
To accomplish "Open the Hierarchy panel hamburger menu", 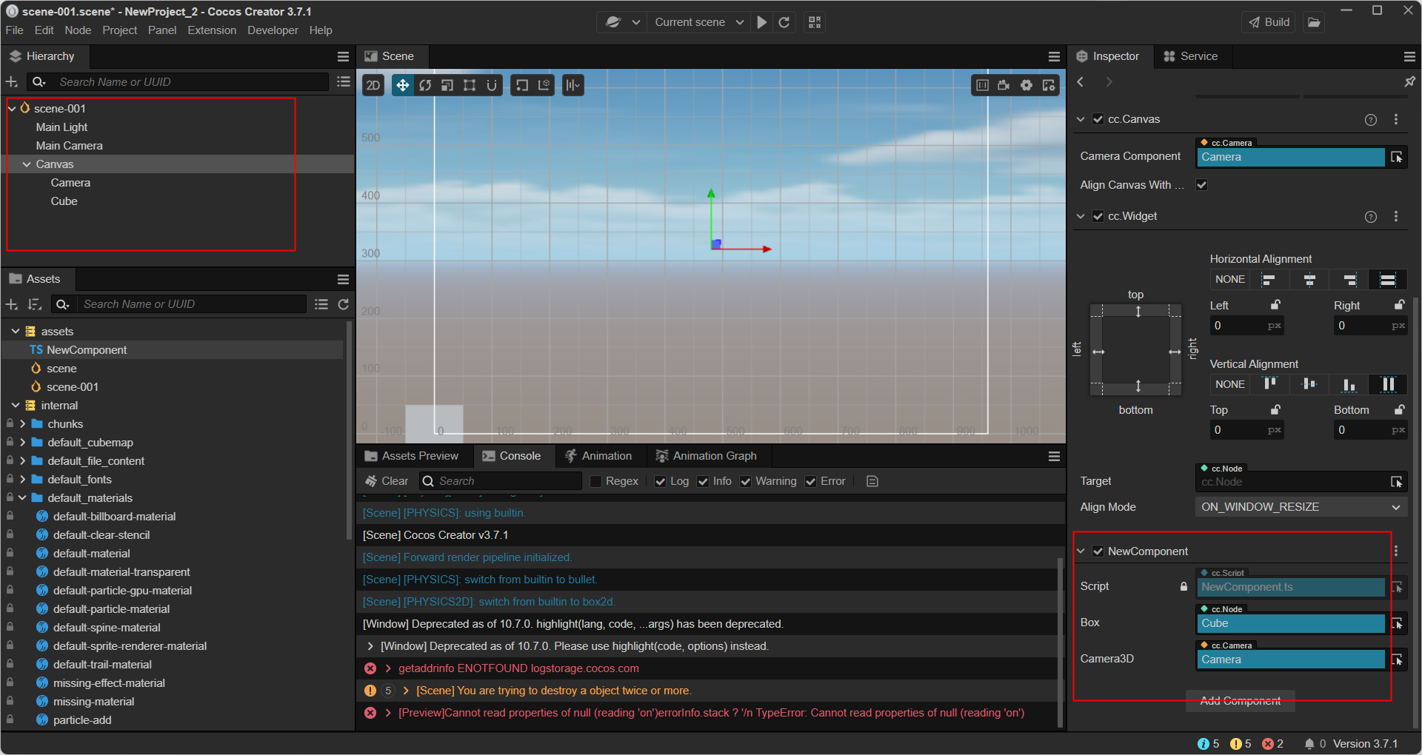I will click(343, 56).
